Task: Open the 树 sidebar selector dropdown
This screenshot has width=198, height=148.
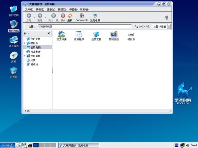Action: (x=27, y=34)
